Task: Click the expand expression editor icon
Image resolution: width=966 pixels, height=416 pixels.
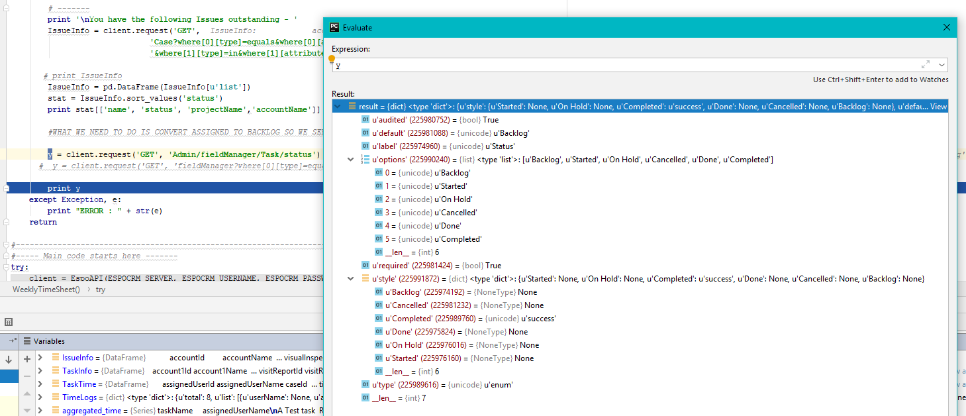Action: point(925,65)
